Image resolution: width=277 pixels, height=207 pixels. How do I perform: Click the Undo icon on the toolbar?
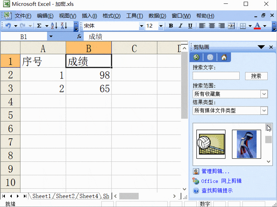[x=8, y=26]
